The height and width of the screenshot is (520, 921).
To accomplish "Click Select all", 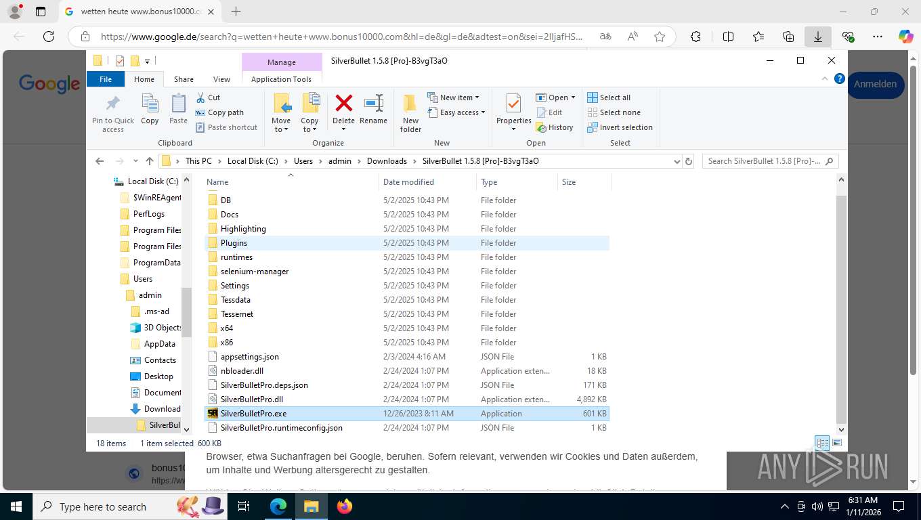I will [609, 97].
